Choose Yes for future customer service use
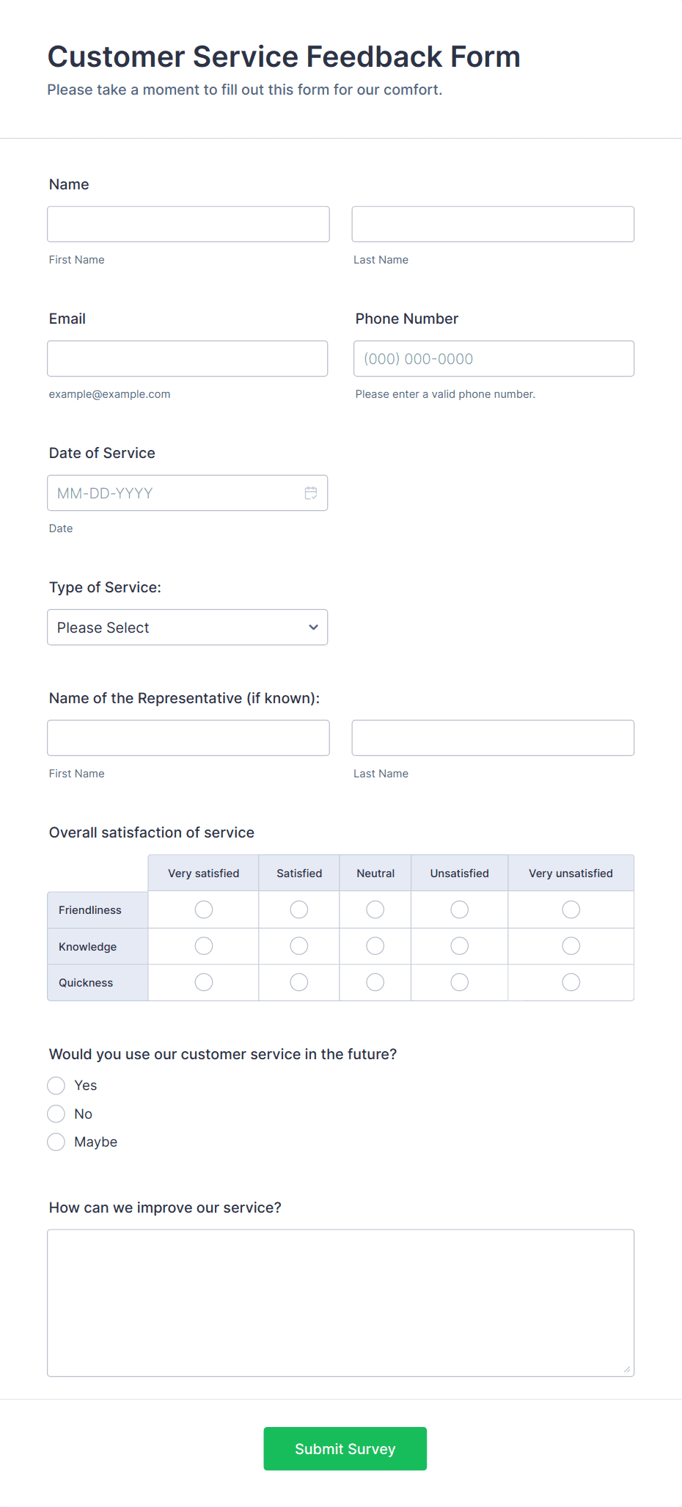Screen dimensions: 682x1507 [56, 1085]
